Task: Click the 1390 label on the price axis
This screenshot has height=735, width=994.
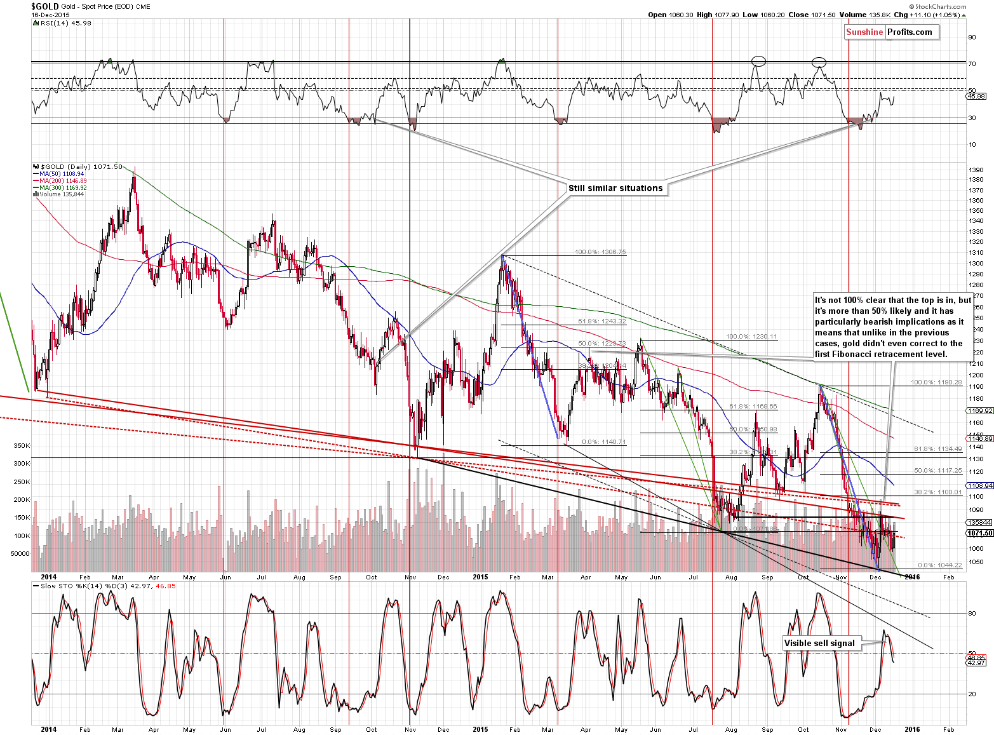Action: [x=976, y=170]
